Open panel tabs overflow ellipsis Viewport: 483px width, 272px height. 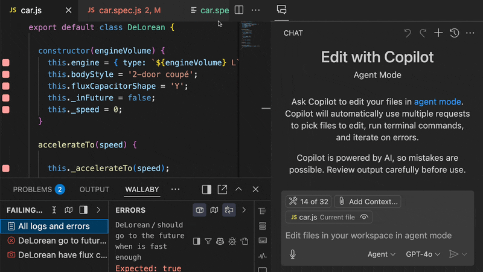click(x=175, y=189)
